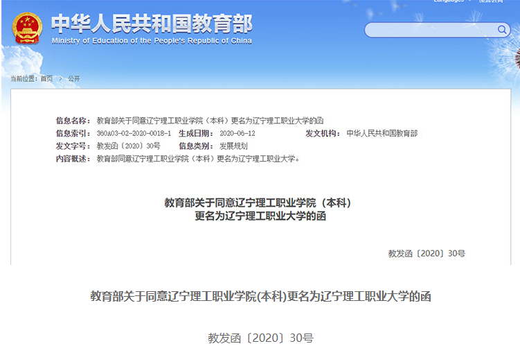Click the 生成日期 date 2020-06-12
This screenshot has width=520, height=346.
[237, 133]
